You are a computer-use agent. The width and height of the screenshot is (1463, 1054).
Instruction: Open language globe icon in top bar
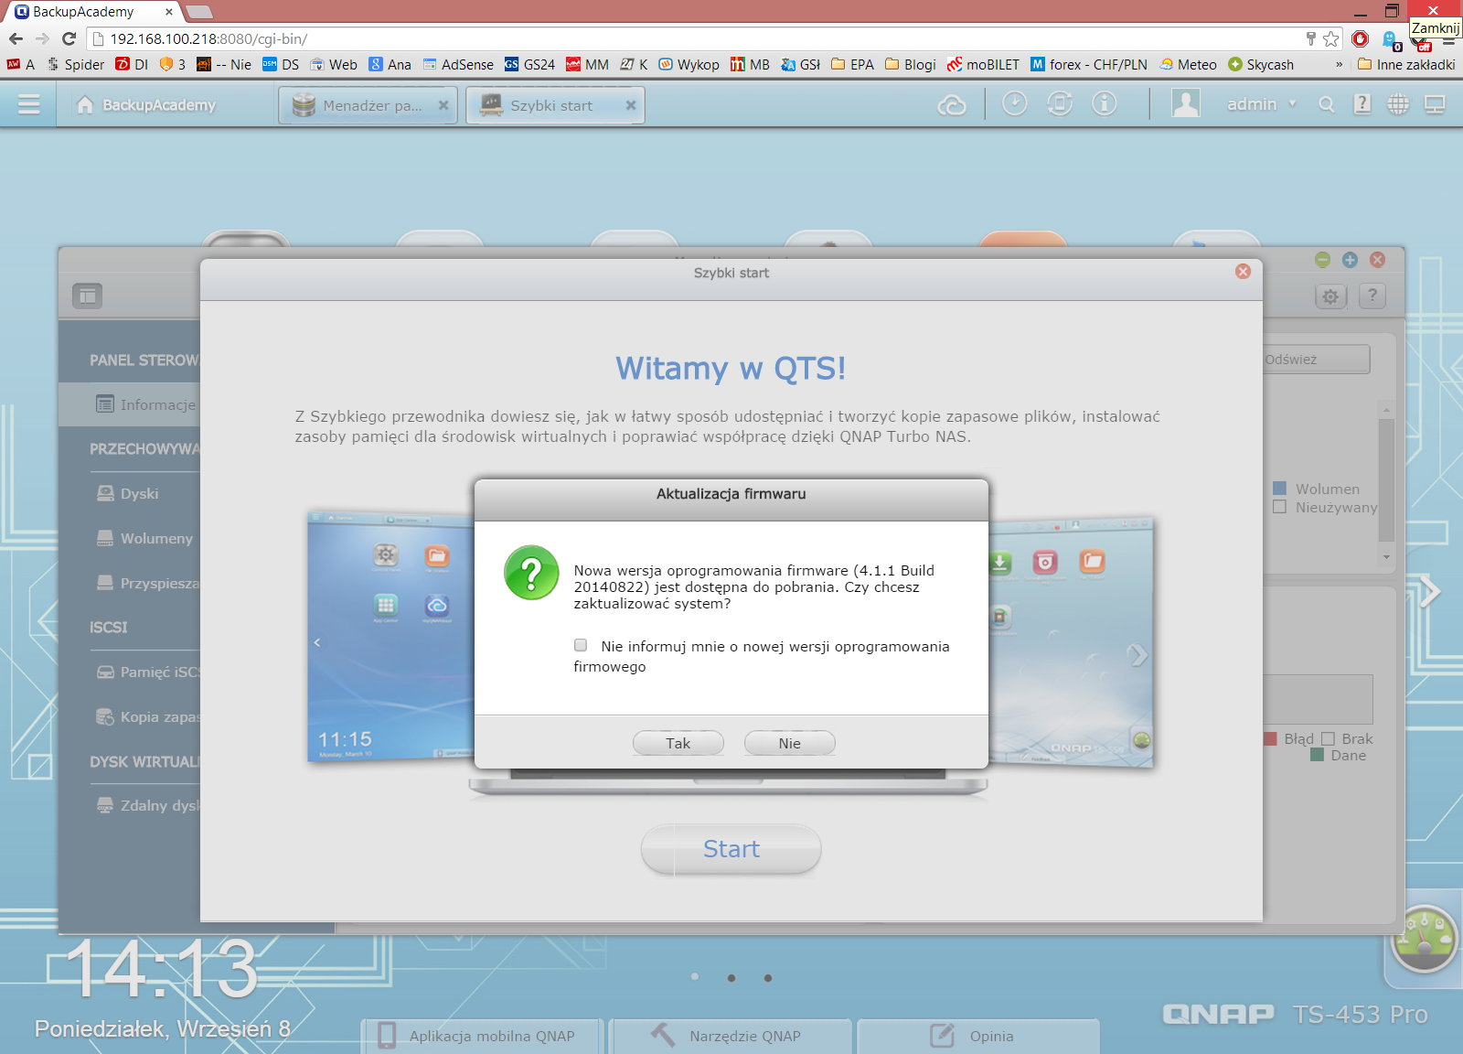[x=1398, y=104]
